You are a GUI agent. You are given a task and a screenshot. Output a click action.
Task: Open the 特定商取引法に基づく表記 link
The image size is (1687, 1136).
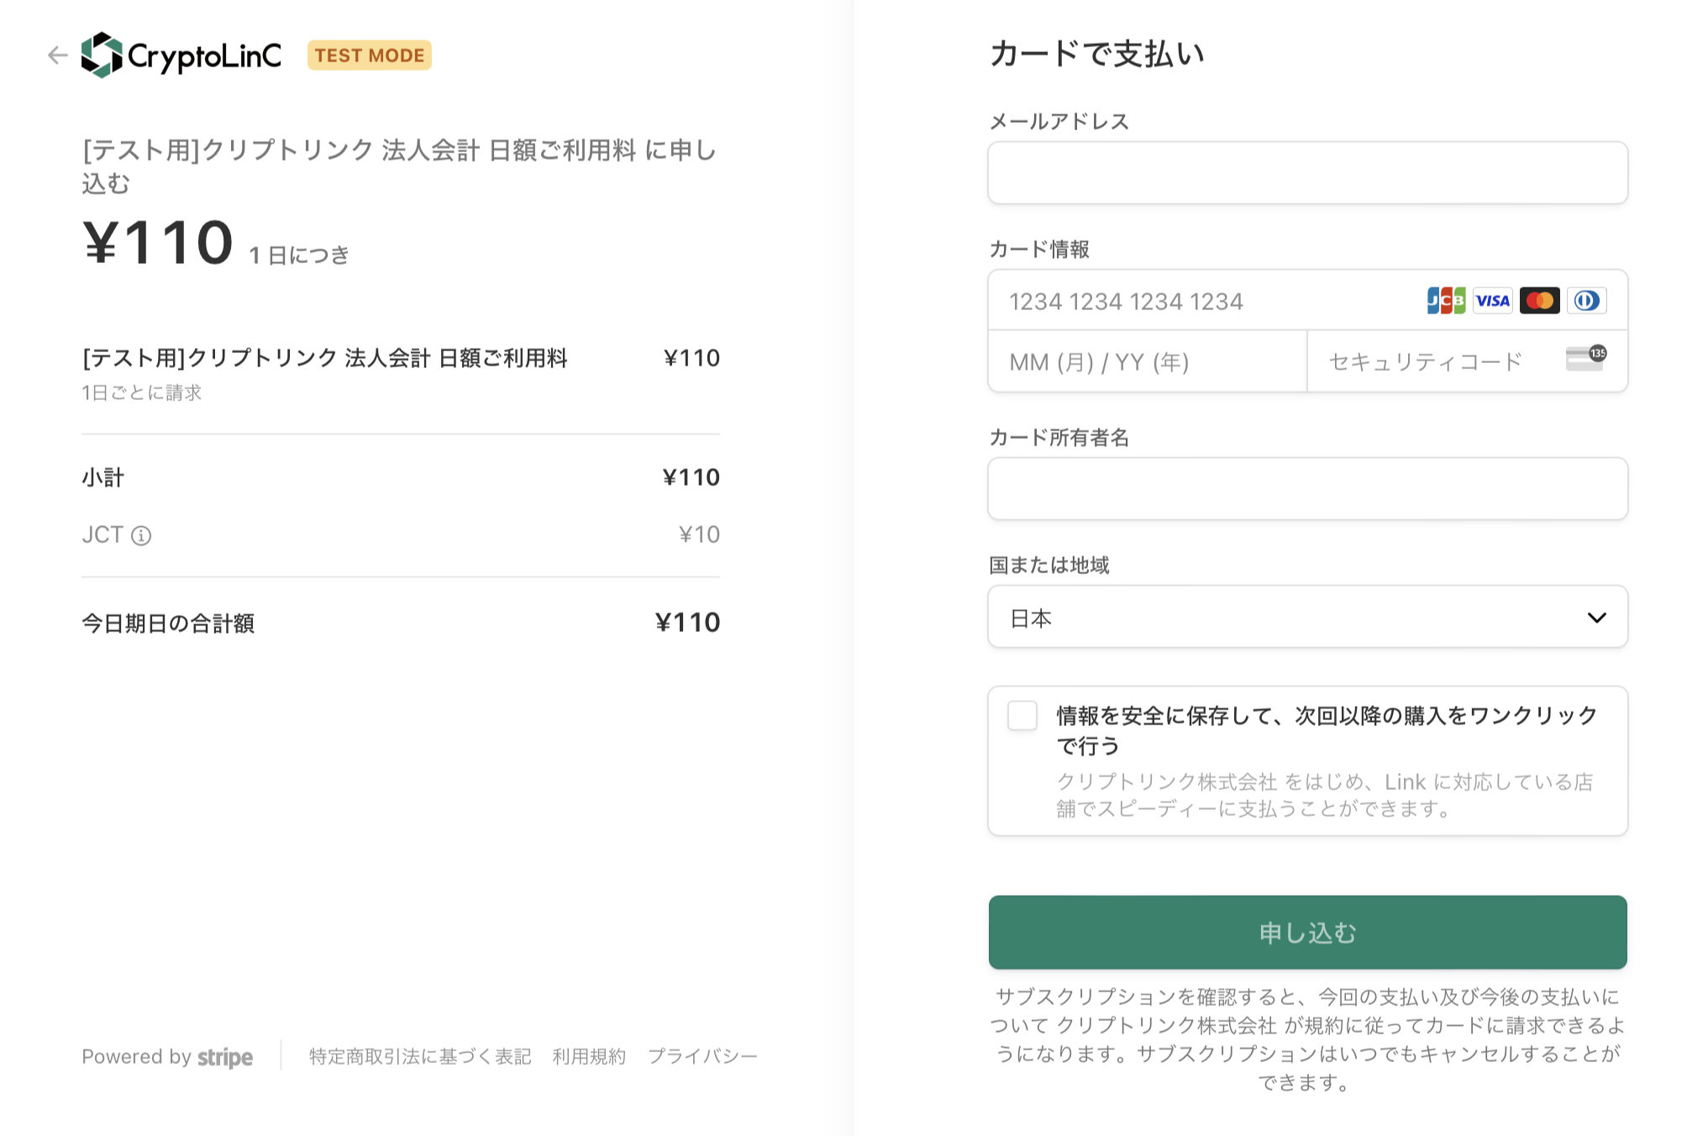coord(420,1057)
